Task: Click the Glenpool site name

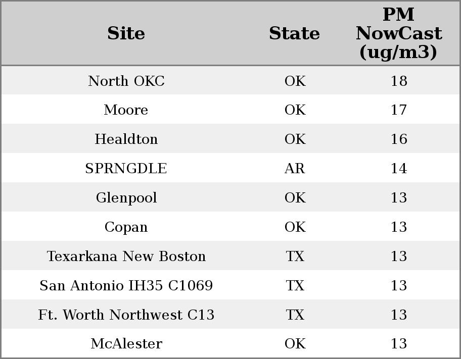Action: click(126, 198)
